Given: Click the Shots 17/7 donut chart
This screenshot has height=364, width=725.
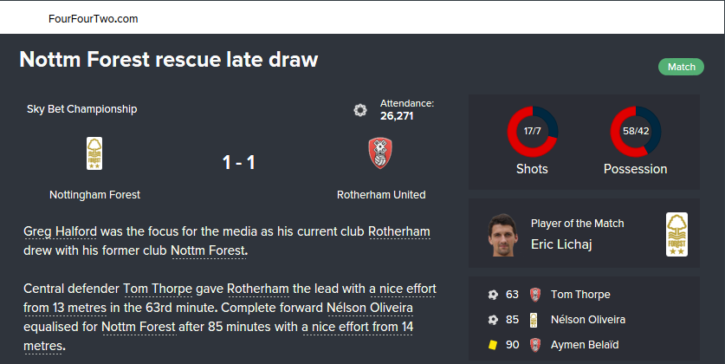Looking at the screenshot, I should 532,131.
